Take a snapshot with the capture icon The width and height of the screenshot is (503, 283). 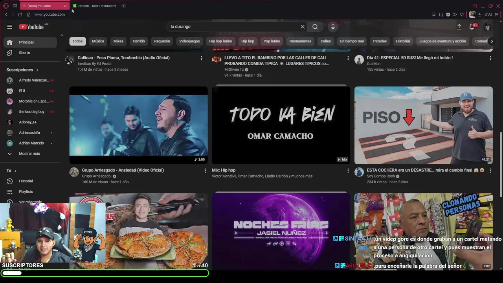point(441,15)
